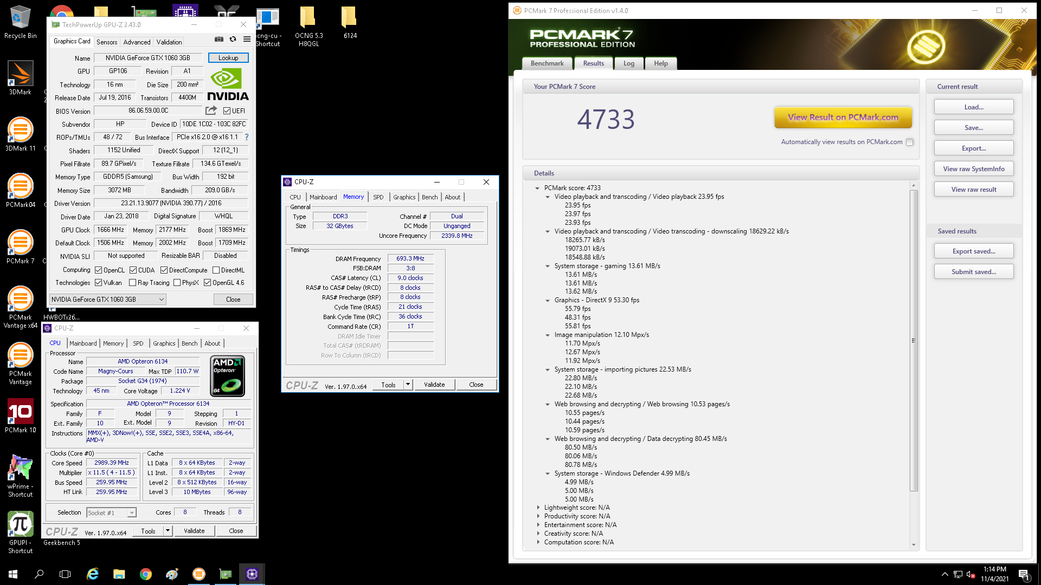Toggle the OpenCL checkbox
Image resolution: width=1041 pixels, height=585 pixels.
(x=98, y=270)
